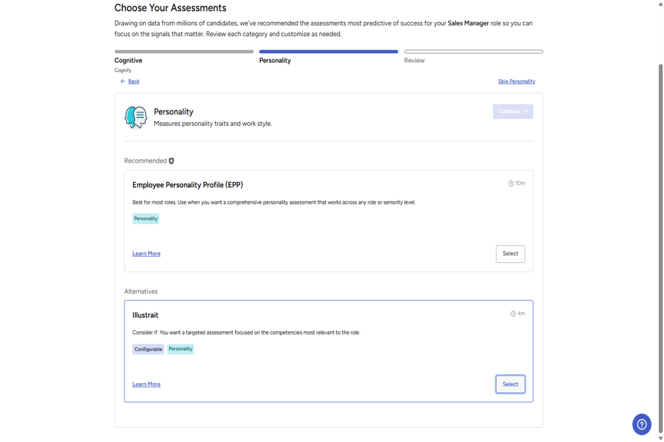Screen dimensions: 664x442
Task: Click the Personality heads illustration icon
Action: [135, 117]
